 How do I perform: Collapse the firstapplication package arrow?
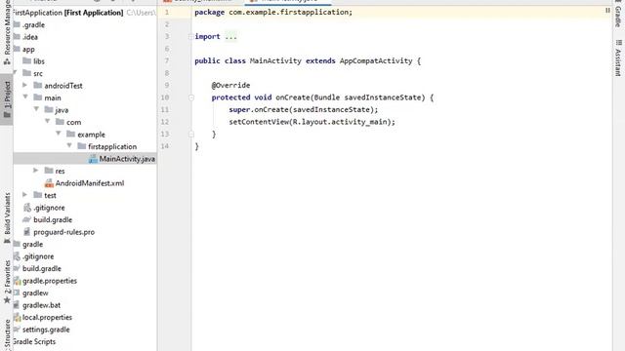[69, 145]
